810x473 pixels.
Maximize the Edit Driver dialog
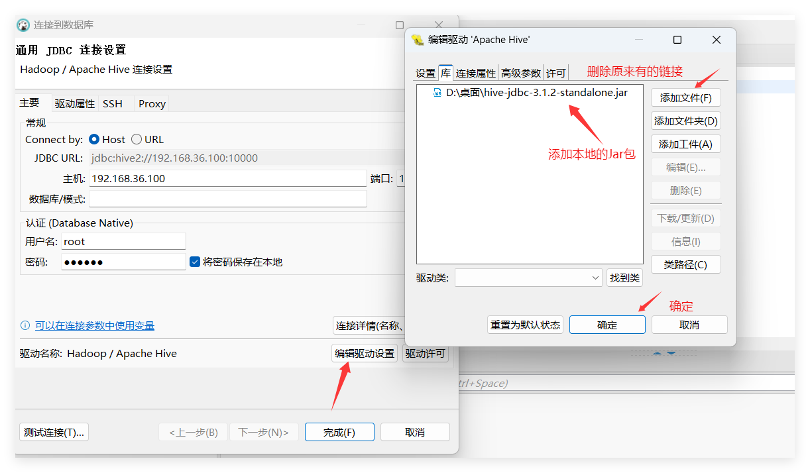click(x=677, y=40)
